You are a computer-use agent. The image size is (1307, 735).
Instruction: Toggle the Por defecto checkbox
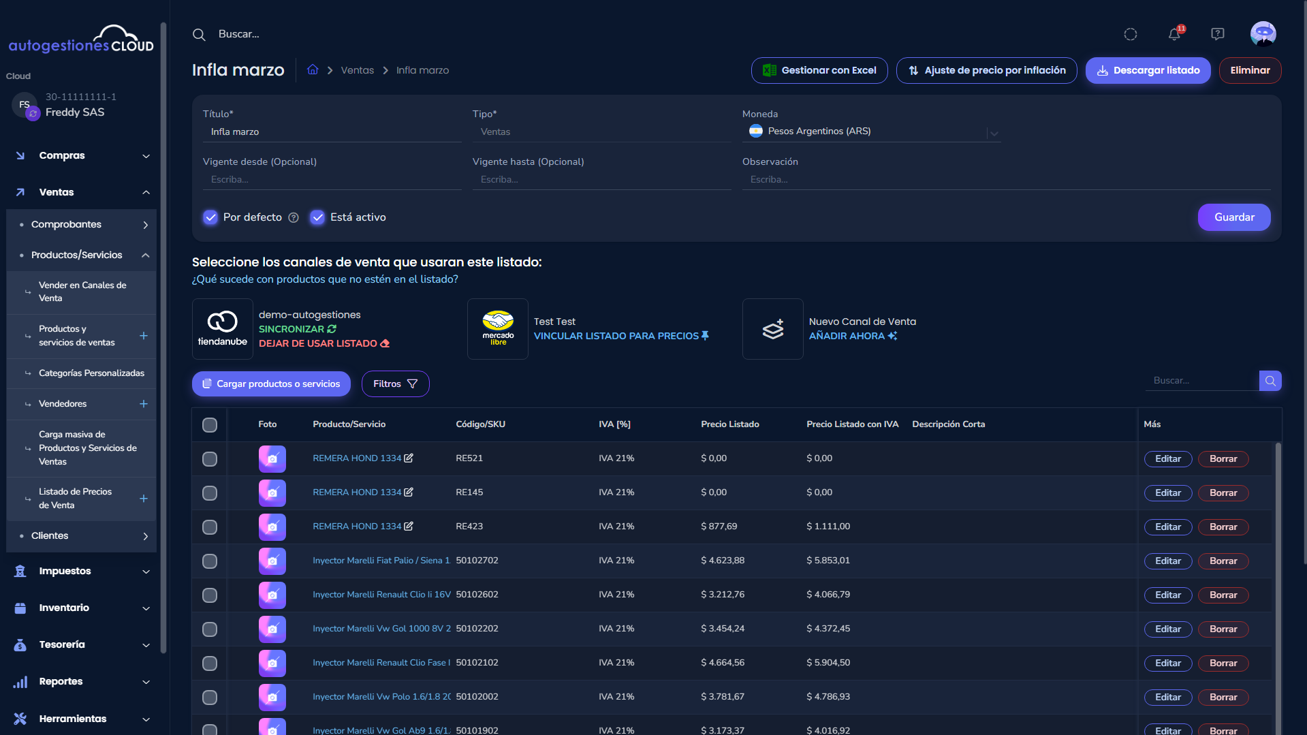(210, 217)
